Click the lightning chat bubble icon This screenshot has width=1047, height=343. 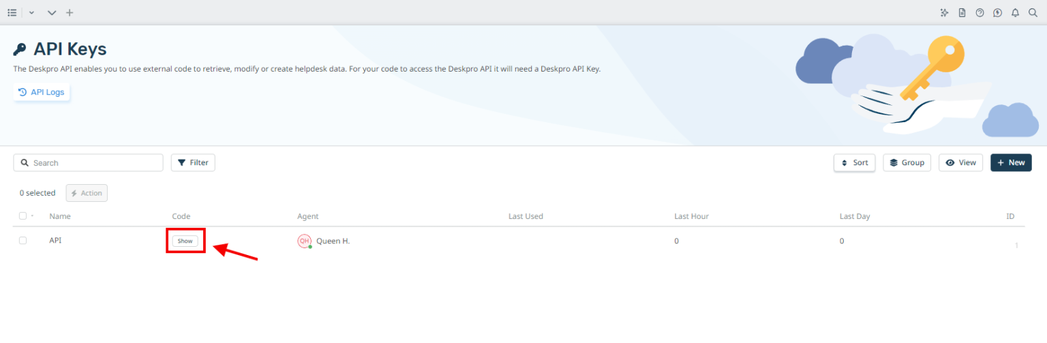click(x=997, y=12)
